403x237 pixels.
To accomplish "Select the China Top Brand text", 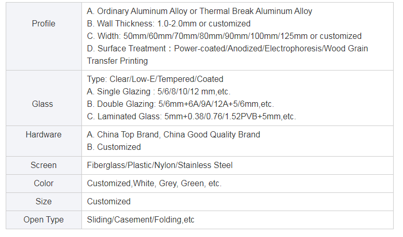I will point(173,135).
